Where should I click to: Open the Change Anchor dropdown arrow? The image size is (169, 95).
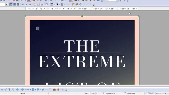83,4
